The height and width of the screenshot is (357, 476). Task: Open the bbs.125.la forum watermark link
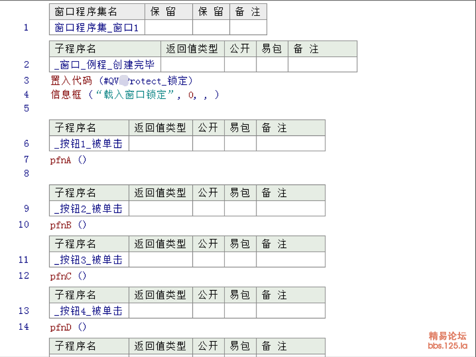pyautogui.click(x=447, y=345)
